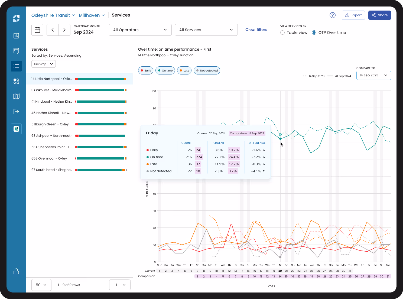
Task: Click the Share button
Action: coord(379,15)
